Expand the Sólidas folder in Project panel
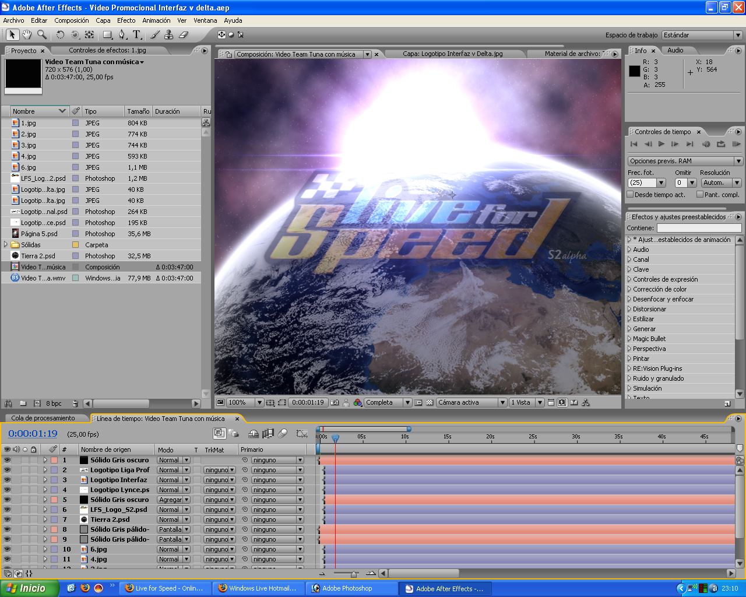Image resolution: width=746 pixels, height=597 pixels. pos(6,245)
